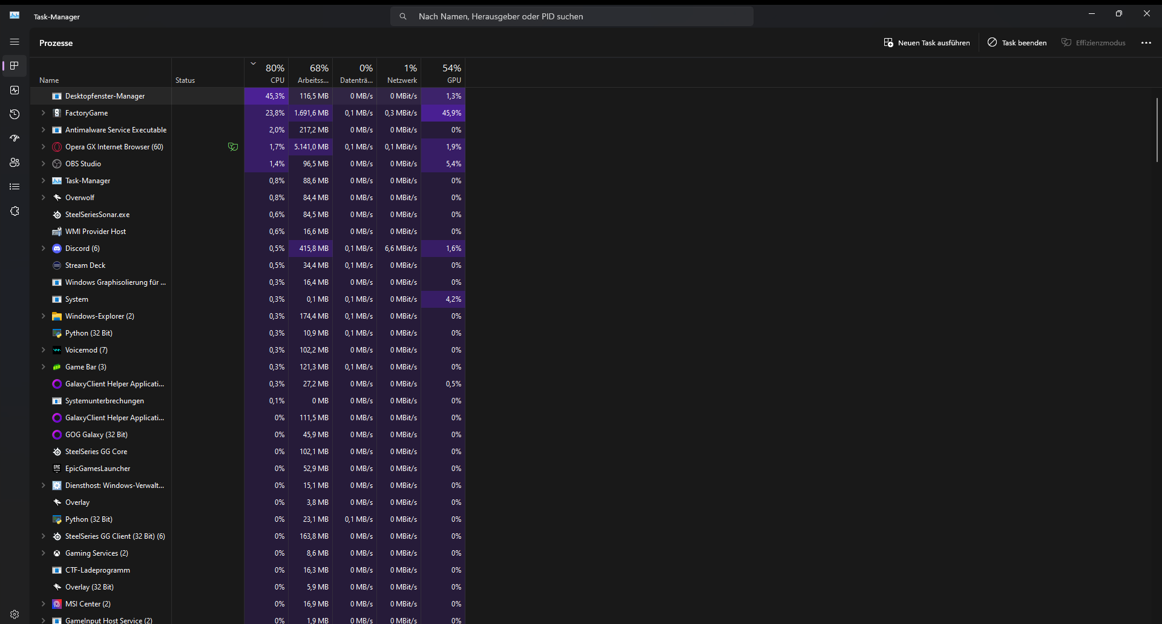This screenshot has width=1162, height=624.
Task: Click Neuen Task ausführen button
Action: pyautogui.click(x=927, y=43)
